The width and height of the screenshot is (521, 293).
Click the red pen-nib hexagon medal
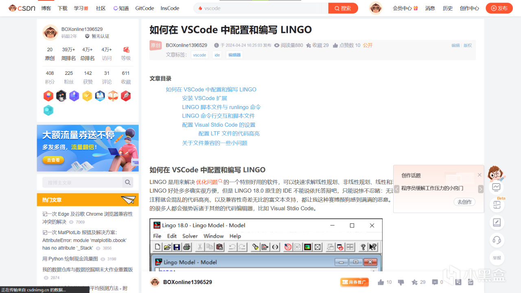(x=126, y=96)
